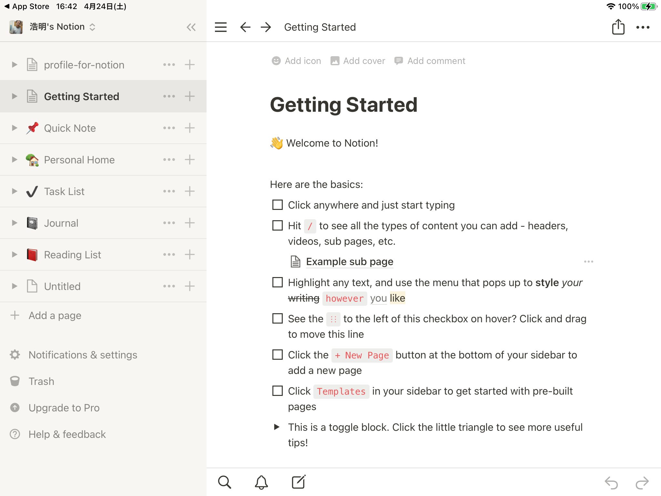This screenshot has height=496, width=661.
Task: Check the 'Click the + New Page' item
Action: (278, 355)
